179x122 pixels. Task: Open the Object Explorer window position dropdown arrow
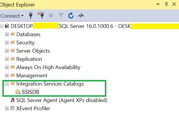pyautogui.click(x=158, y=4)
